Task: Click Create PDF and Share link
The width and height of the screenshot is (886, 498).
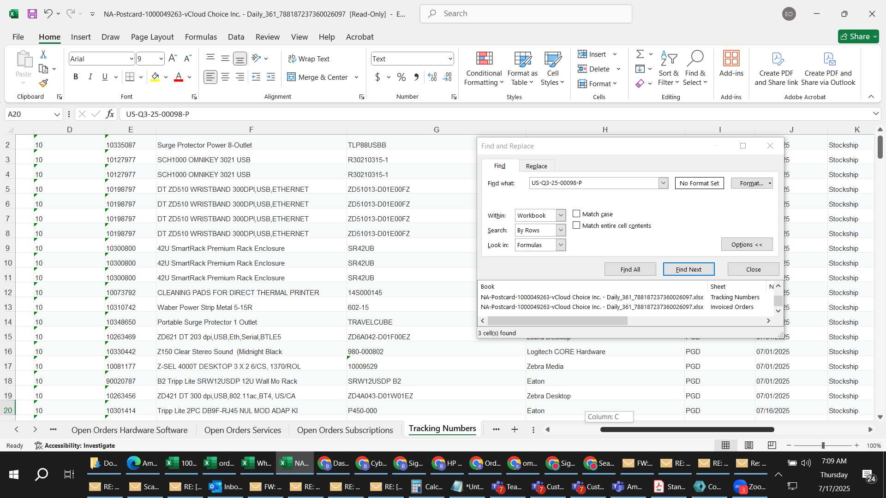Action: [776, 69]
